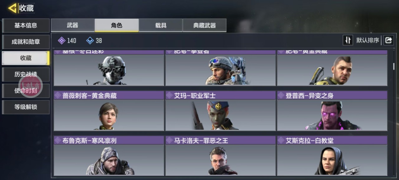Toggle sort order with the arrows icon

click(x=348, y=40)
